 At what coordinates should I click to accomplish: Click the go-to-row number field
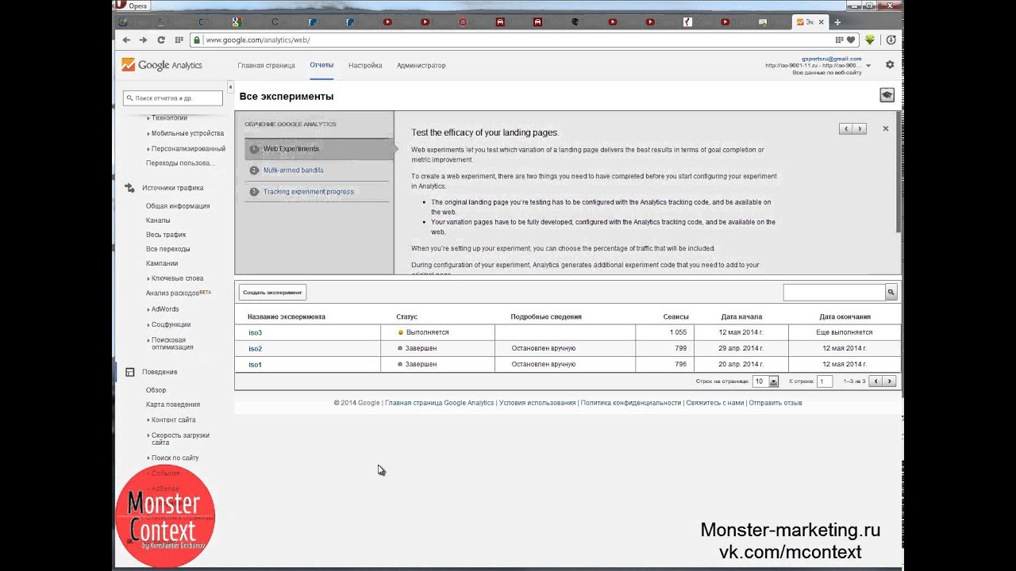coord(825,381)
